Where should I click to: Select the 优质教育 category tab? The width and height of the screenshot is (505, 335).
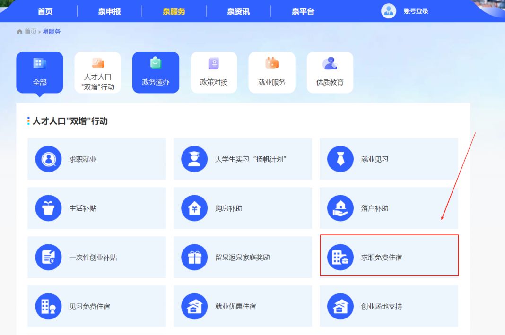(330, 72)
